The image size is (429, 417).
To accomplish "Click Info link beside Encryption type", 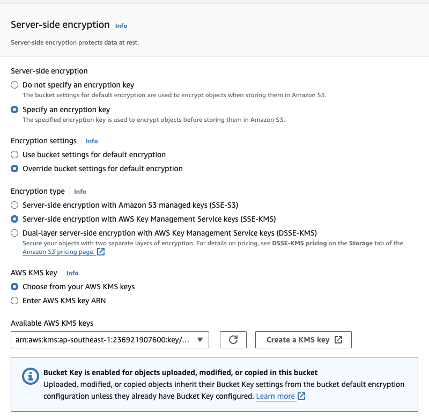I will point(80,192).
